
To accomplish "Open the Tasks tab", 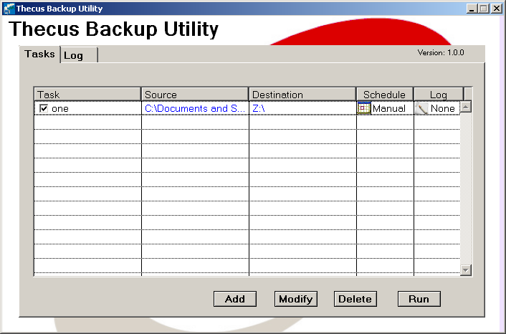I will 39,54.
